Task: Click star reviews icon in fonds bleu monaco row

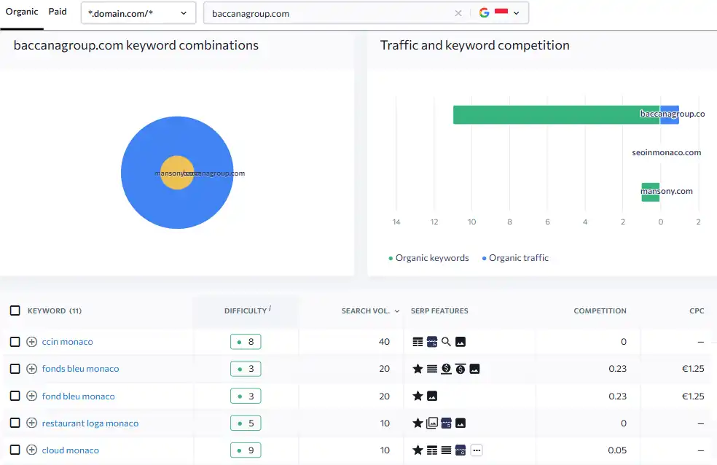Action: [x=418, y=369]
